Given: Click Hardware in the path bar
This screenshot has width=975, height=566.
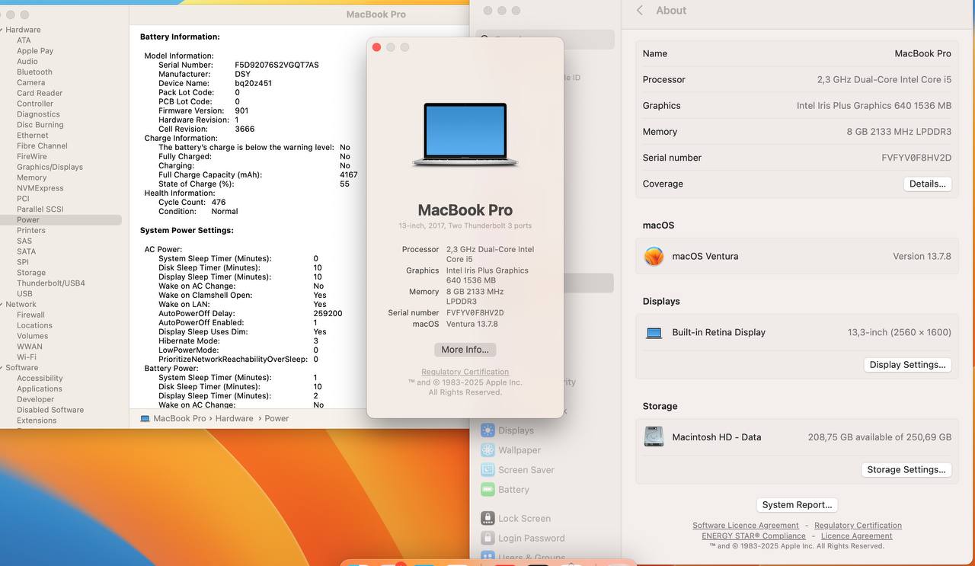Looking at the screenshot, I should 234,418.
